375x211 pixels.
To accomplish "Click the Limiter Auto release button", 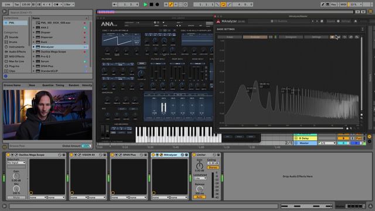I will click(x=199, y=197).
